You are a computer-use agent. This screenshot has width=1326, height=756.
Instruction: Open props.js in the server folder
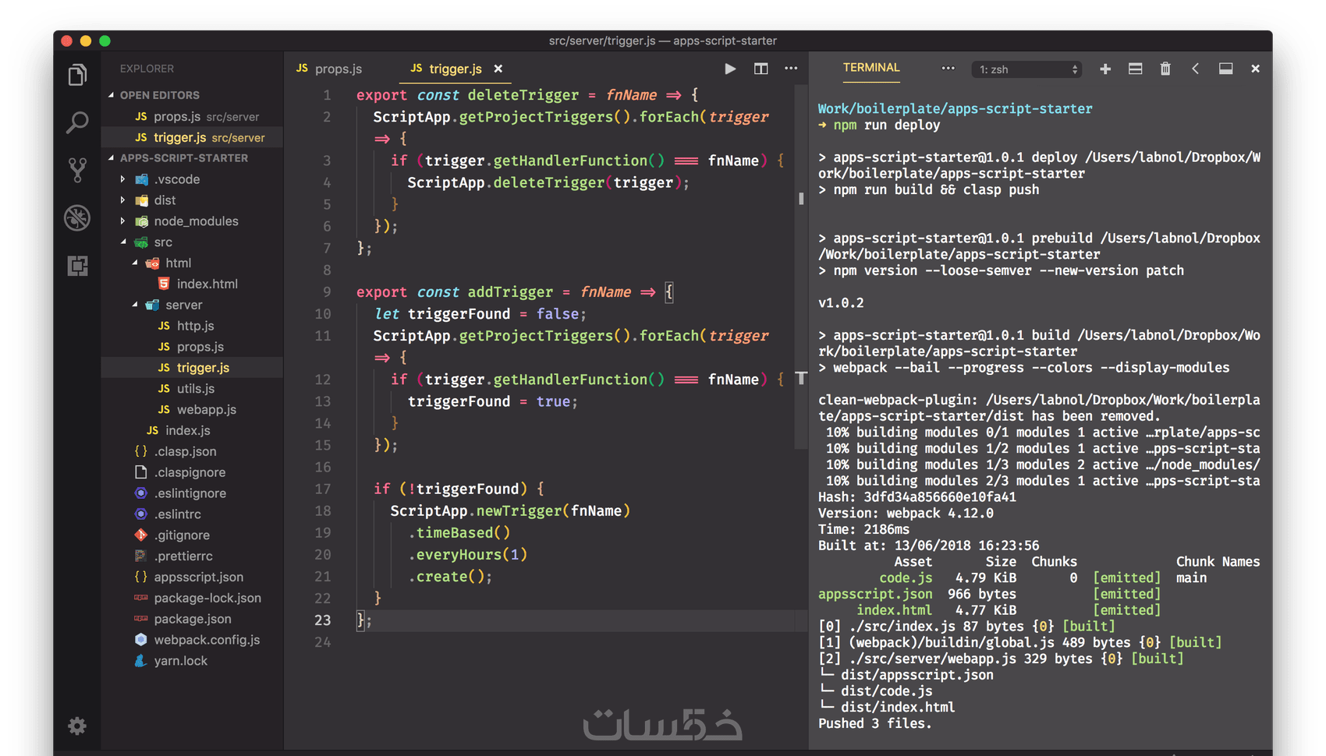[x=200, y=347]
